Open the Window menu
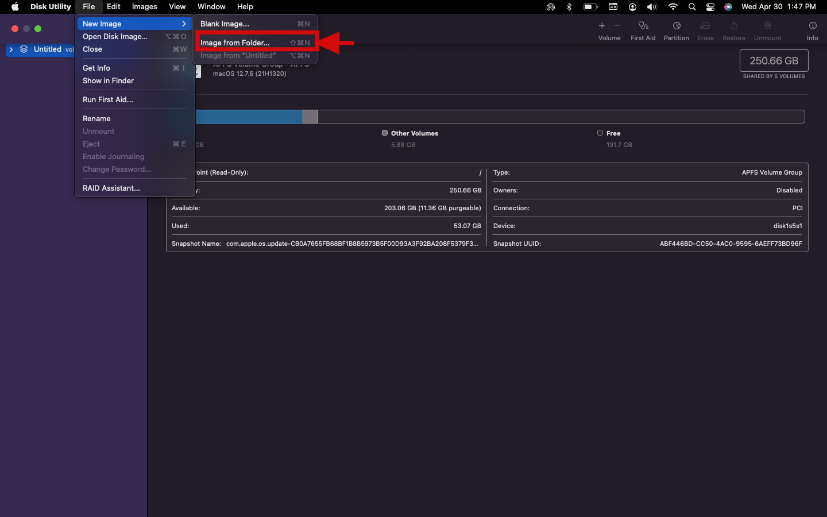Viewport: 827px width, 517px height. [x=211, y=7]
